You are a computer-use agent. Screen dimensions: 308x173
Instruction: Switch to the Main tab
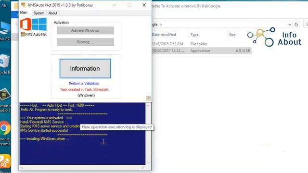tap(24, 12)
